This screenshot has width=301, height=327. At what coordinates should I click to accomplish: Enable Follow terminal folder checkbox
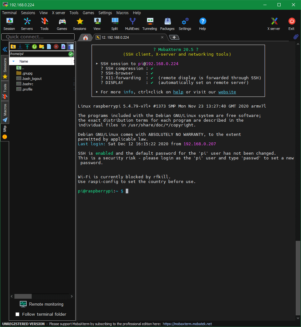click(x=18, y=314)
